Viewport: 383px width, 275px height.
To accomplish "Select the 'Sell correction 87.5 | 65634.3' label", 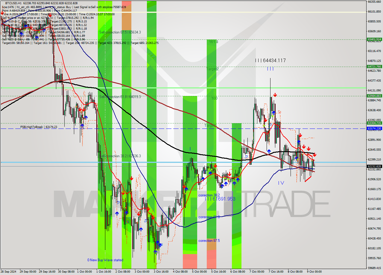I will pyautogui.click(x=120, y=32).
